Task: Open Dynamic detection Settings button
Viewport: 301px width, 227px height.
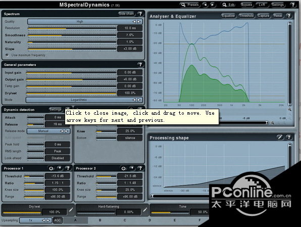Action: click(55, 110)
